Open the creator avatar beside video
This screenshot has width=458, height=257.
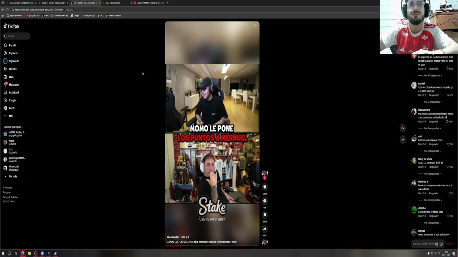265,173
